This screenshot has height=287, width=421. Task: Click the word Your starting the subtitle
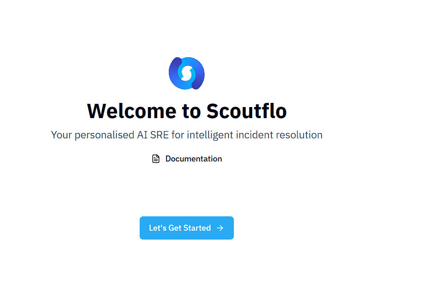click(x=61, y=135)
